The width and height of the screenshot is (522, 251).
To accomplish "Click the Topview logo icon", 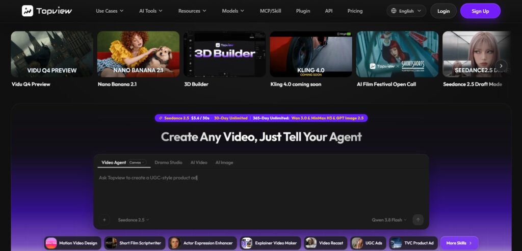I will click(x=28, y=11).
